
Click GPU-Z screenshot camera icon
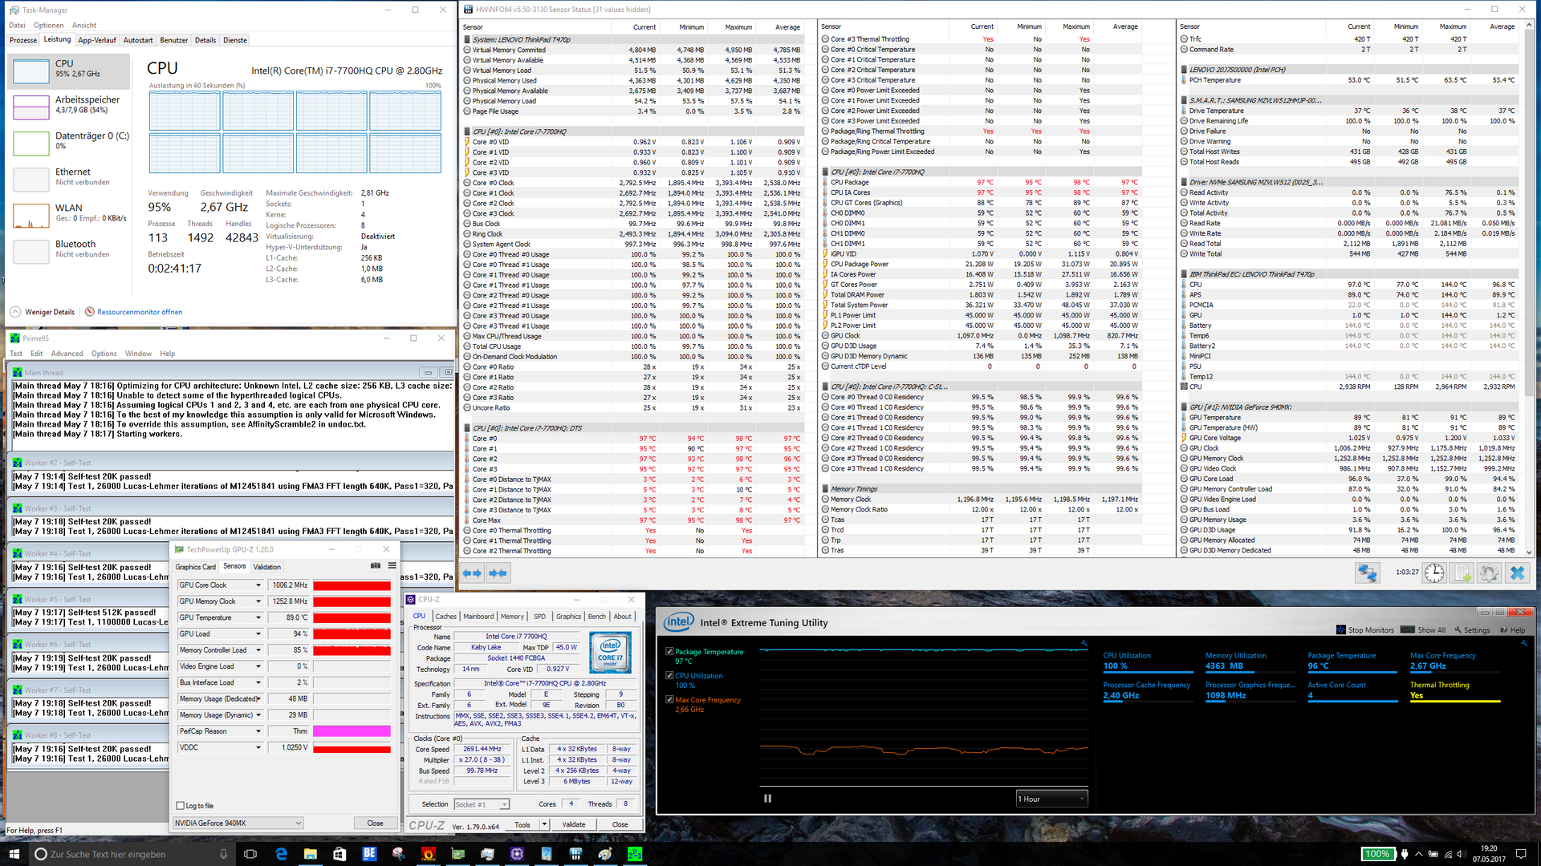(x=375, y=566)
